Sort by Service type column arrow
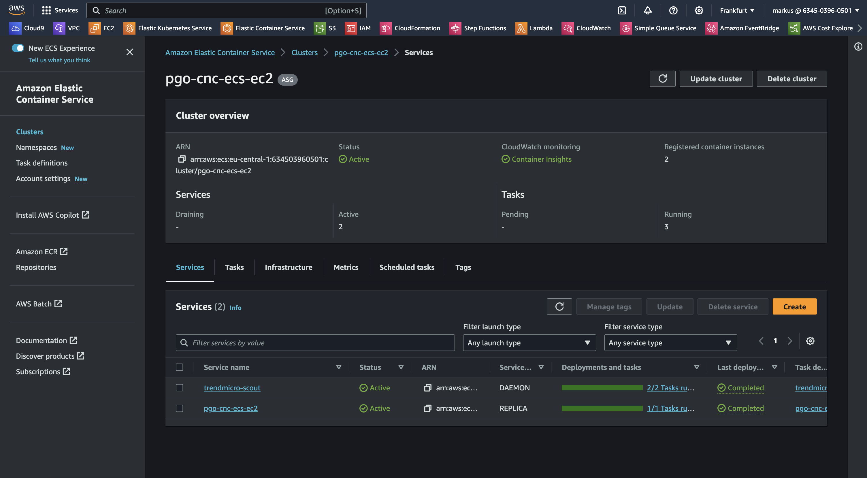867x478 pixels. click(541, 367)
